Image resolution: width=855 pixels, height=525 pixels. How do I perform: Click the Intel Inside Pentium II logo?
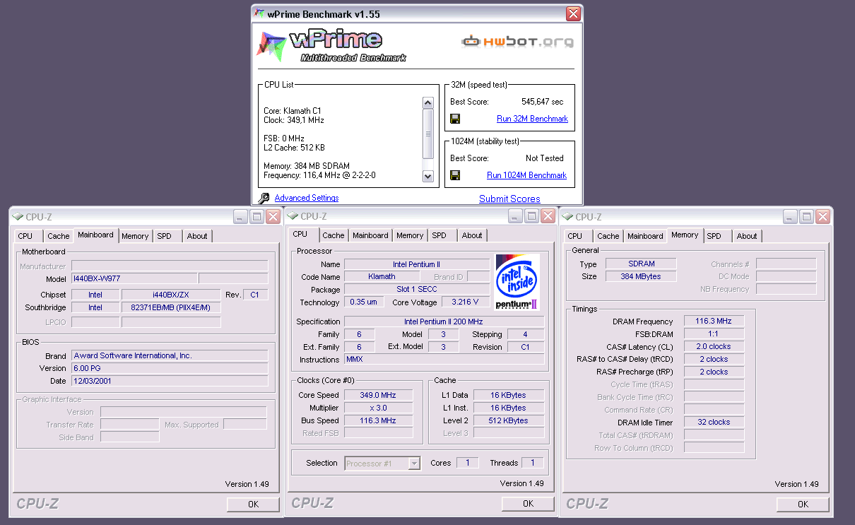[517, 282]
